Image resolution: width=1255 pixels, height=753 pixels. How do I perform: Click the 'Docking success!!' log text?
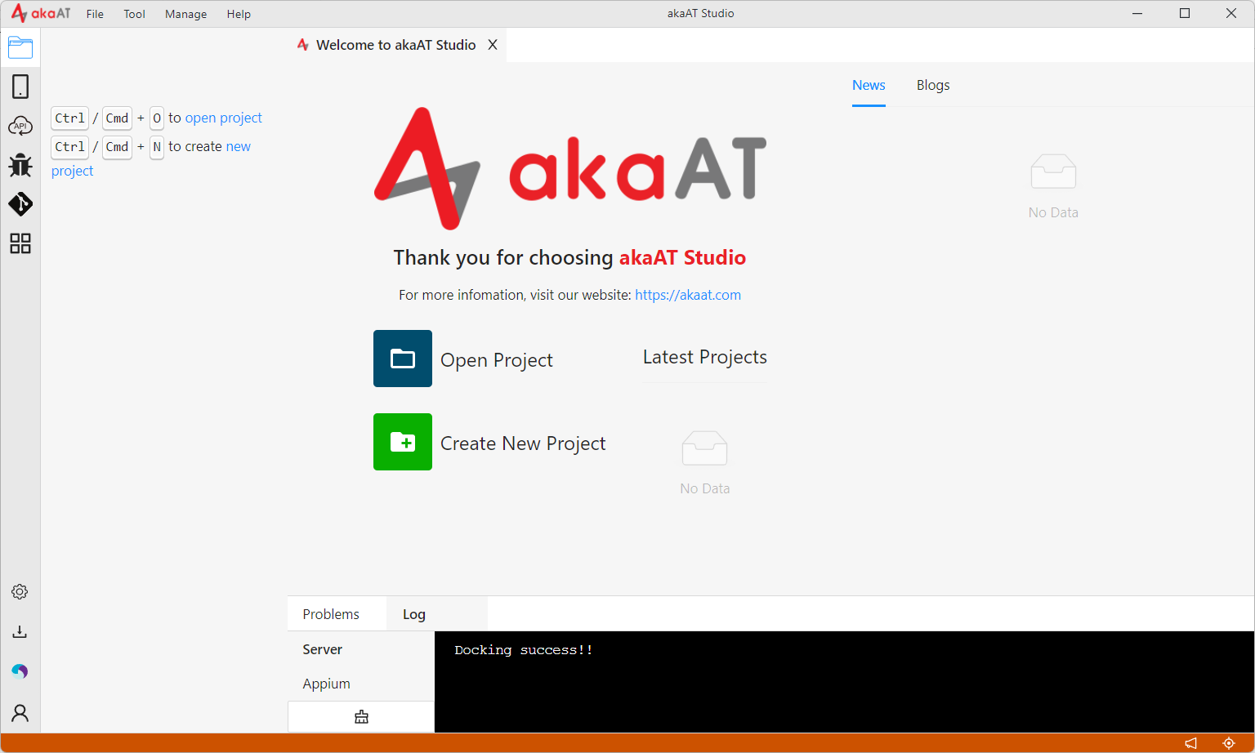[x=524, y=650]
